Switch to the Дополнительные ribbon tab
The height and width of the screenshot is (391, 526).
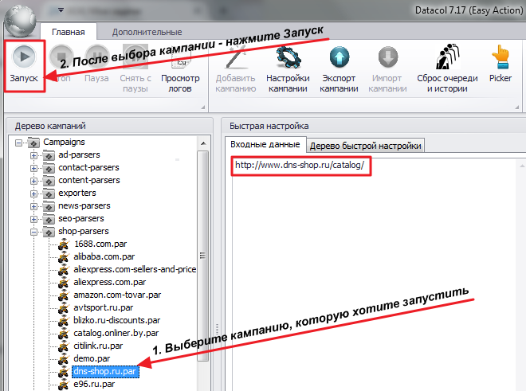click(147, 32)
